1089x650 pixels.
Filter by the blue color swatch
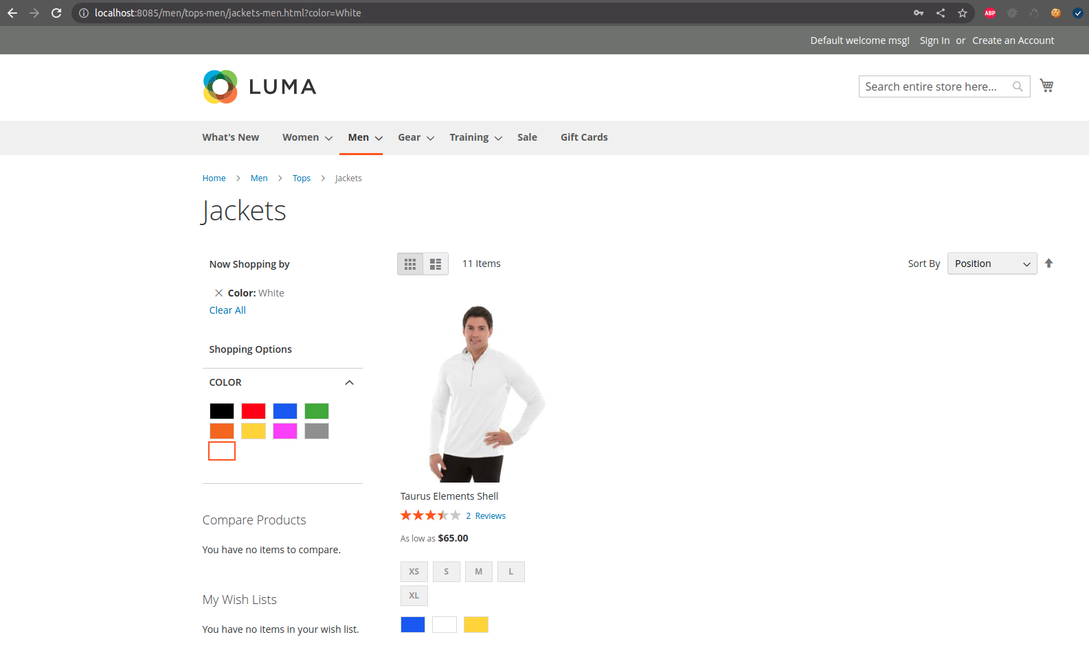coord(285,411)
